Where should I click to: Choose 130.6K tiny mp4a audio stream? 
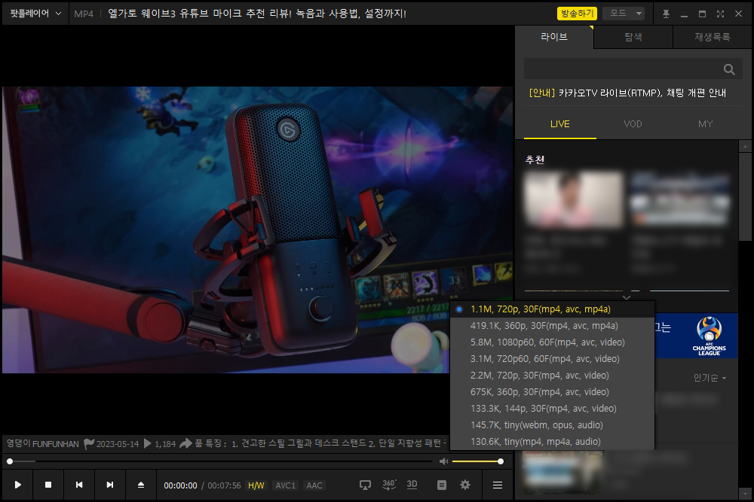point(552,442)
